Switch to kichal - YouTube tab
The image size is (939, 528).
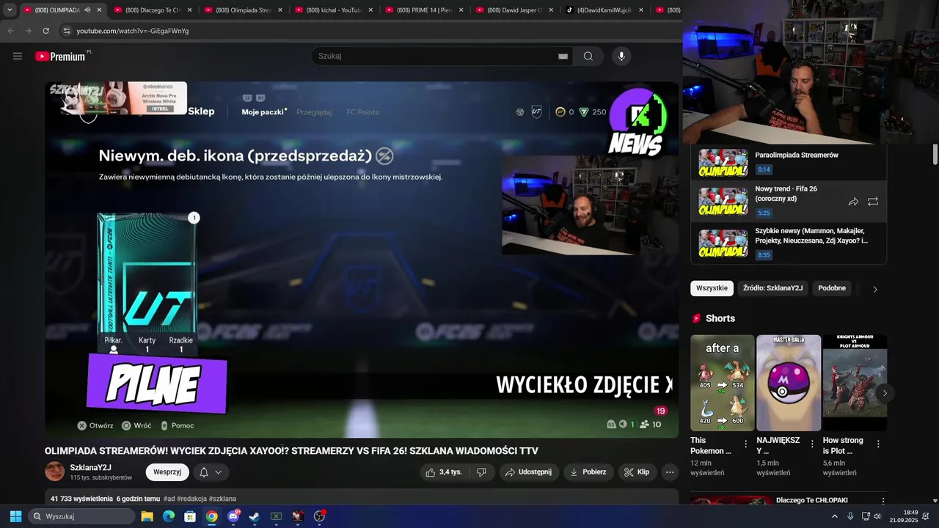(333, 10)
